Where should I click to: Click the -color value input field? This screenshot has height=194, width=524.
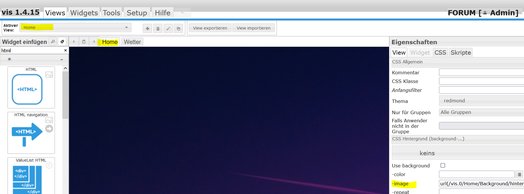coord(477,174)
